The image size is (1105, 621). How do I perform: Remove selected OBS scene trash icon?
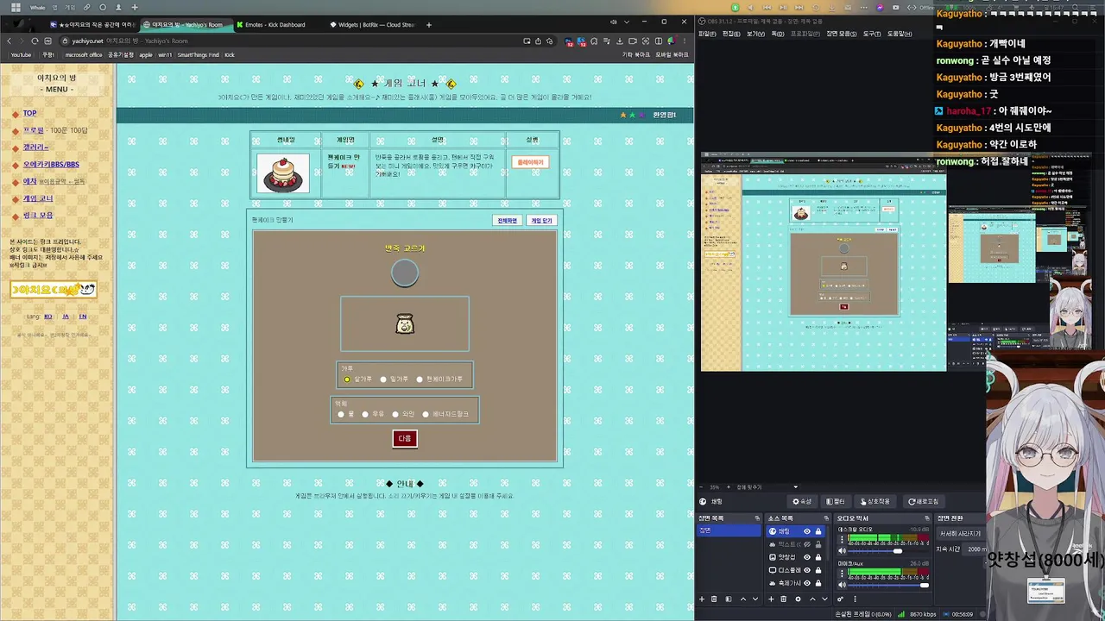714,599
